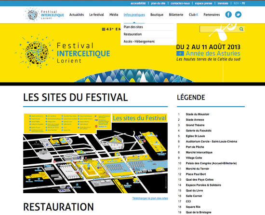Open the espace presse link
Image resolution: width=265 pixels, height=215 pixels.
point(203,3)
